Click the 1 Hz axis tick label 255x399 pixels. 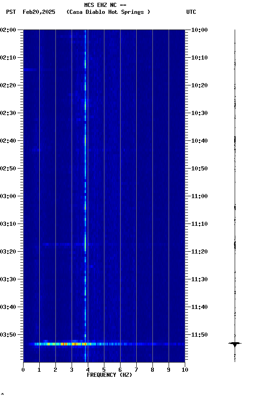(x=39, y=370)
